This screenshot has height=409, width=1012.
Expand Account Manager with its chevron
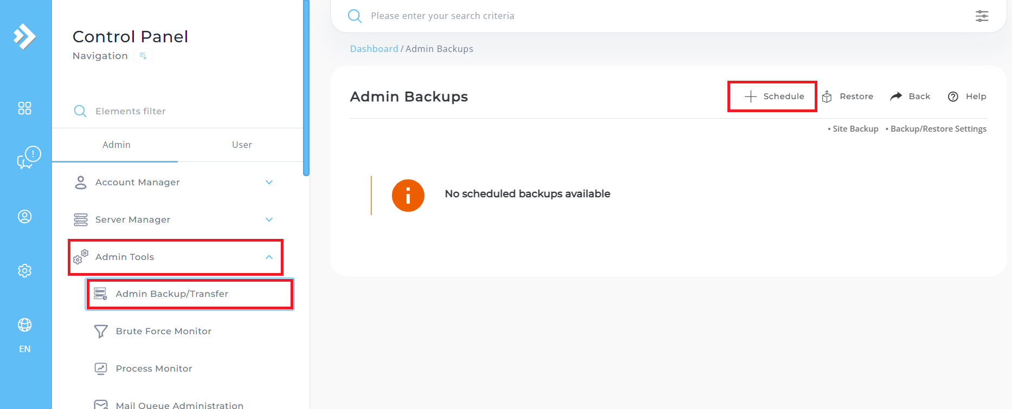(x=269, y=183)
